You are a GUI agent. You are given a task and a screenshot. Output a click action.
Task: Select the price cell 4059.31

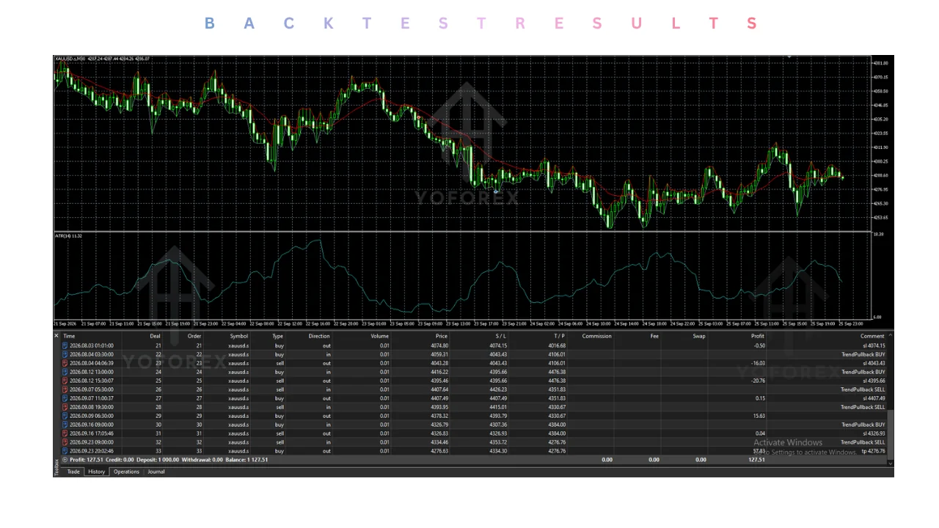(x=439, y=354)
